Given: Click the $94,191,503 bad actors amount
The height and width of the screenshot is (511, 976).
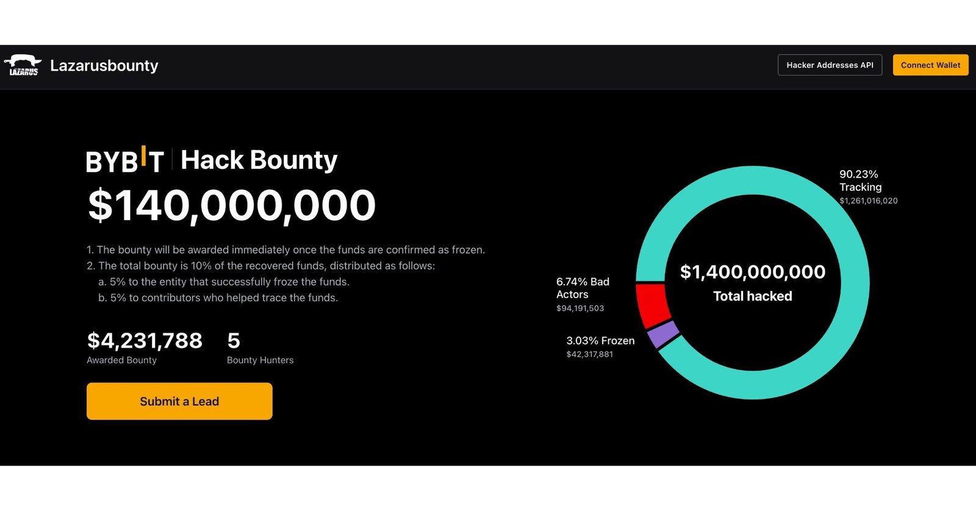Looking at the screenshot, I should click(580, 309).
